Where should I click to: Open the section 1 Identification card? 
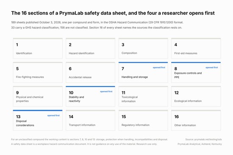38,48
